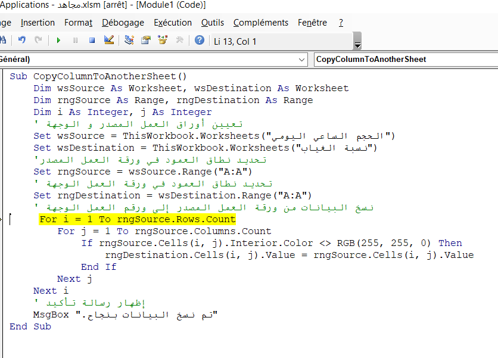The width and height of the screenshot is (498, 358).
Task: Pause execution with the Break icon
Action: coord(75,41)
